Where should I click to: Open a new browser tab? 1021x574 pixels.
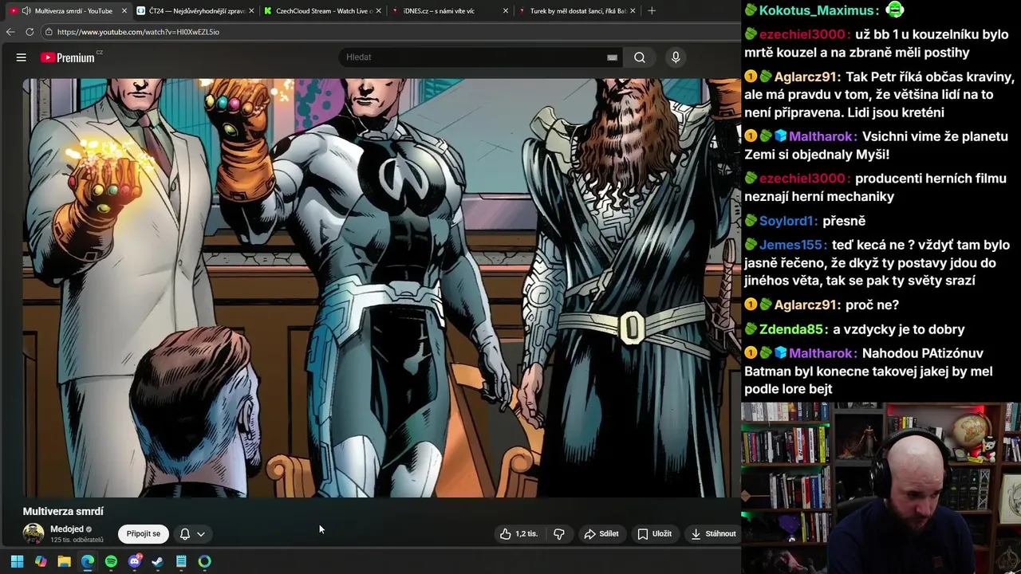coord(652,11)
